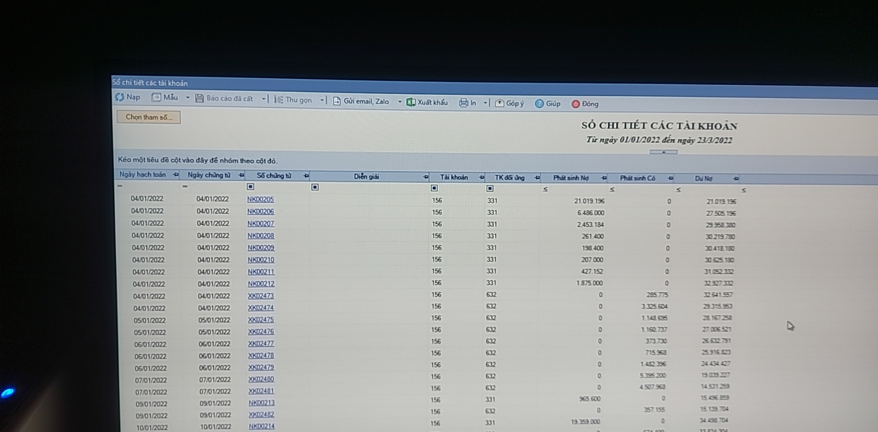Open the Mẫu template button
This screenshot has width=878, height=432.
pyautogui.click(x=164, y=97)
